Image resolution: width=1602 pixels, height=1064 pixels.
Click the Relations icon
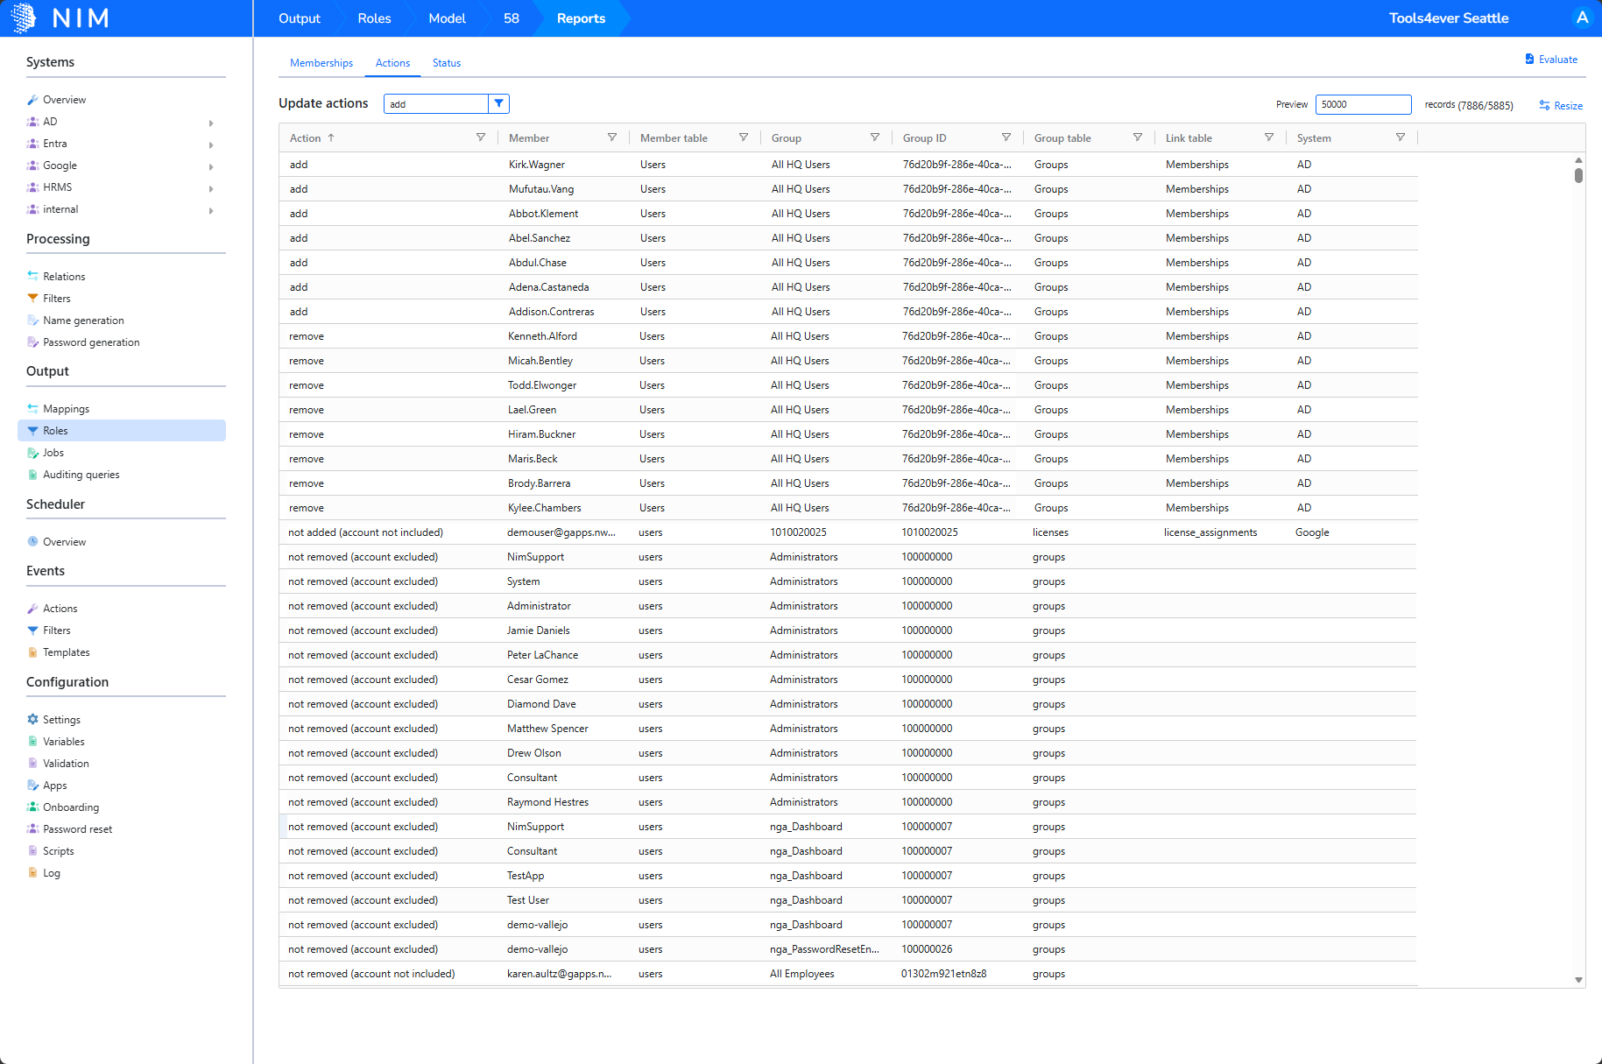pos(32,277)
